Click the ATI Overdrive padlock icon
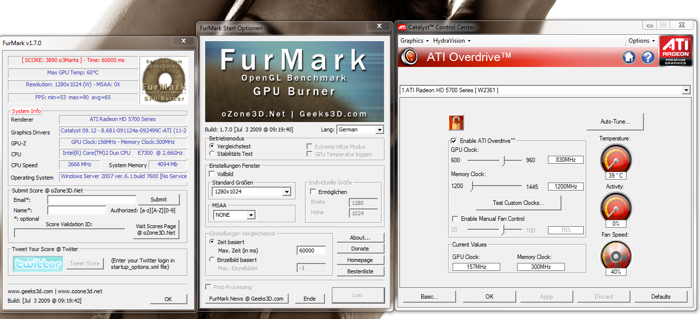The width and height of the screenshot is (700, 319). (456, 123)
